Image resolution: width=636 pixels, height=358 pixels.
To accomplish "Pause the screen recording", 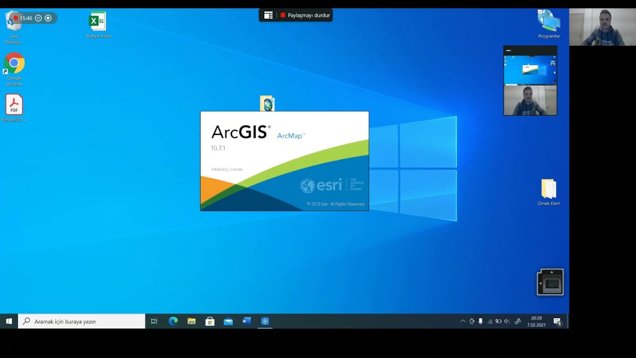I will click(38, 18).
